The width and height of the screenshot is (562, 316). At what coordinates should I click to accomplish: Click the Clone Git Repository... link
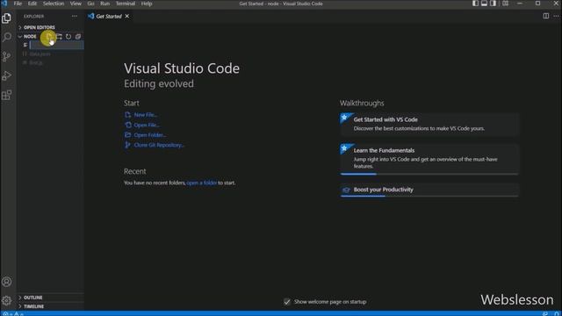click(159, 145)
